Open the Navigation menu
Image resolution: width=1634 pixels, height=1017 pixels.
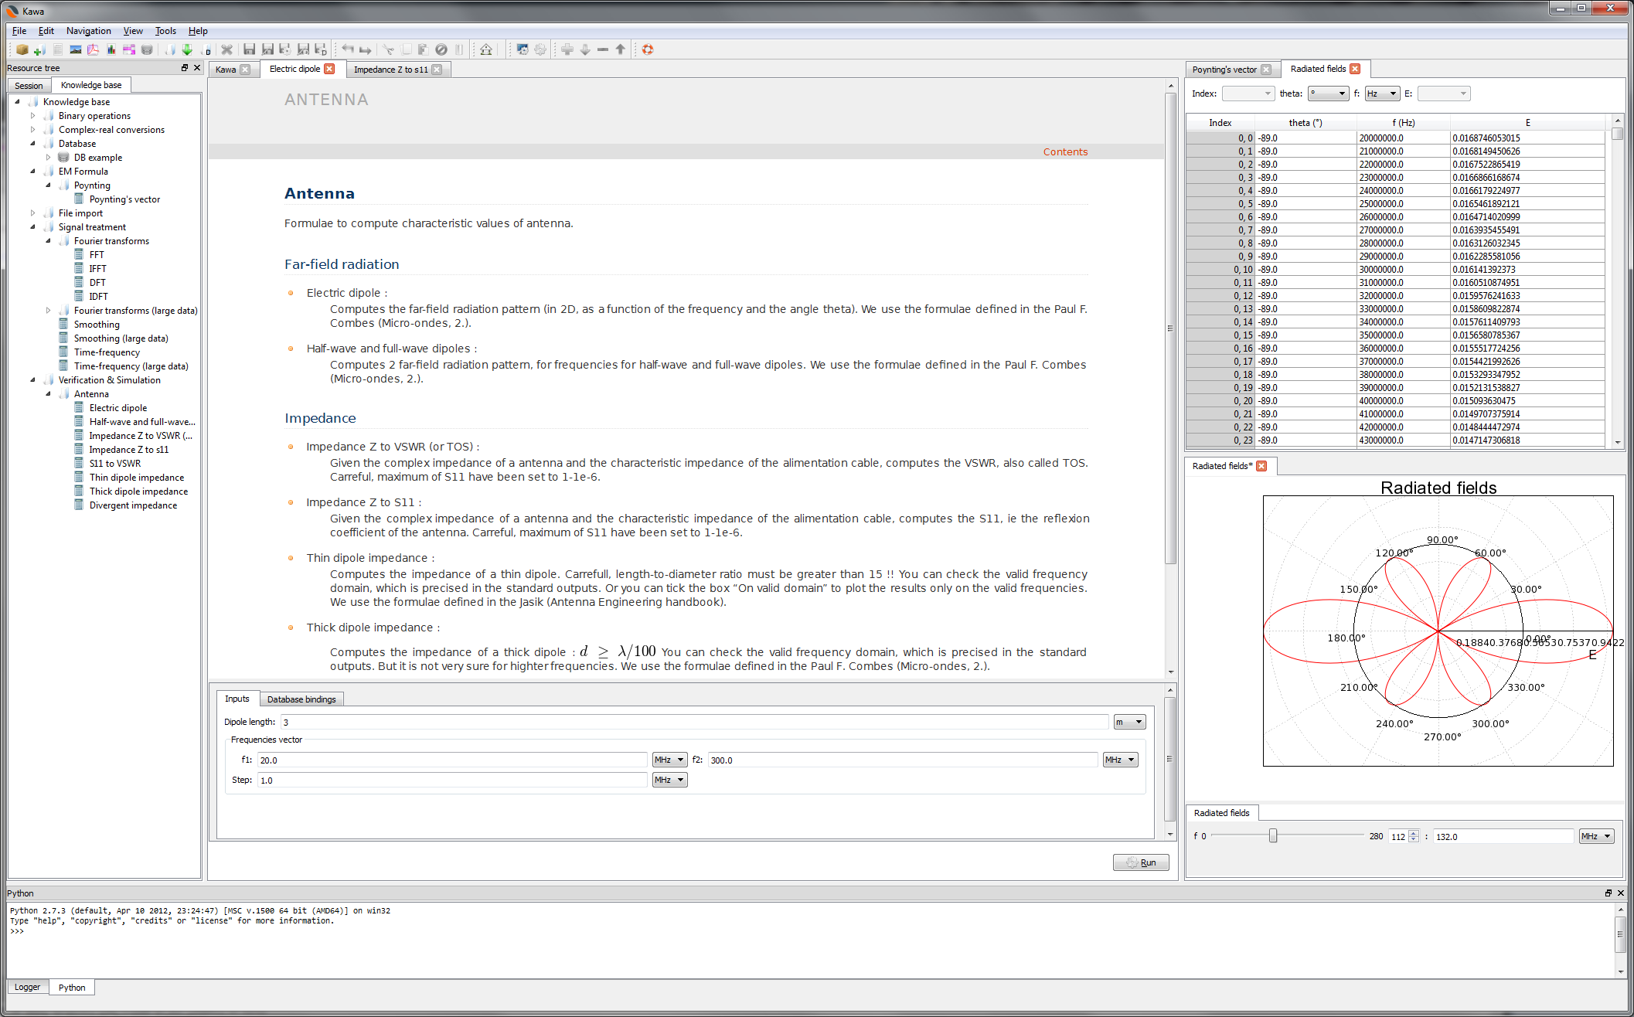click(88, 31)
